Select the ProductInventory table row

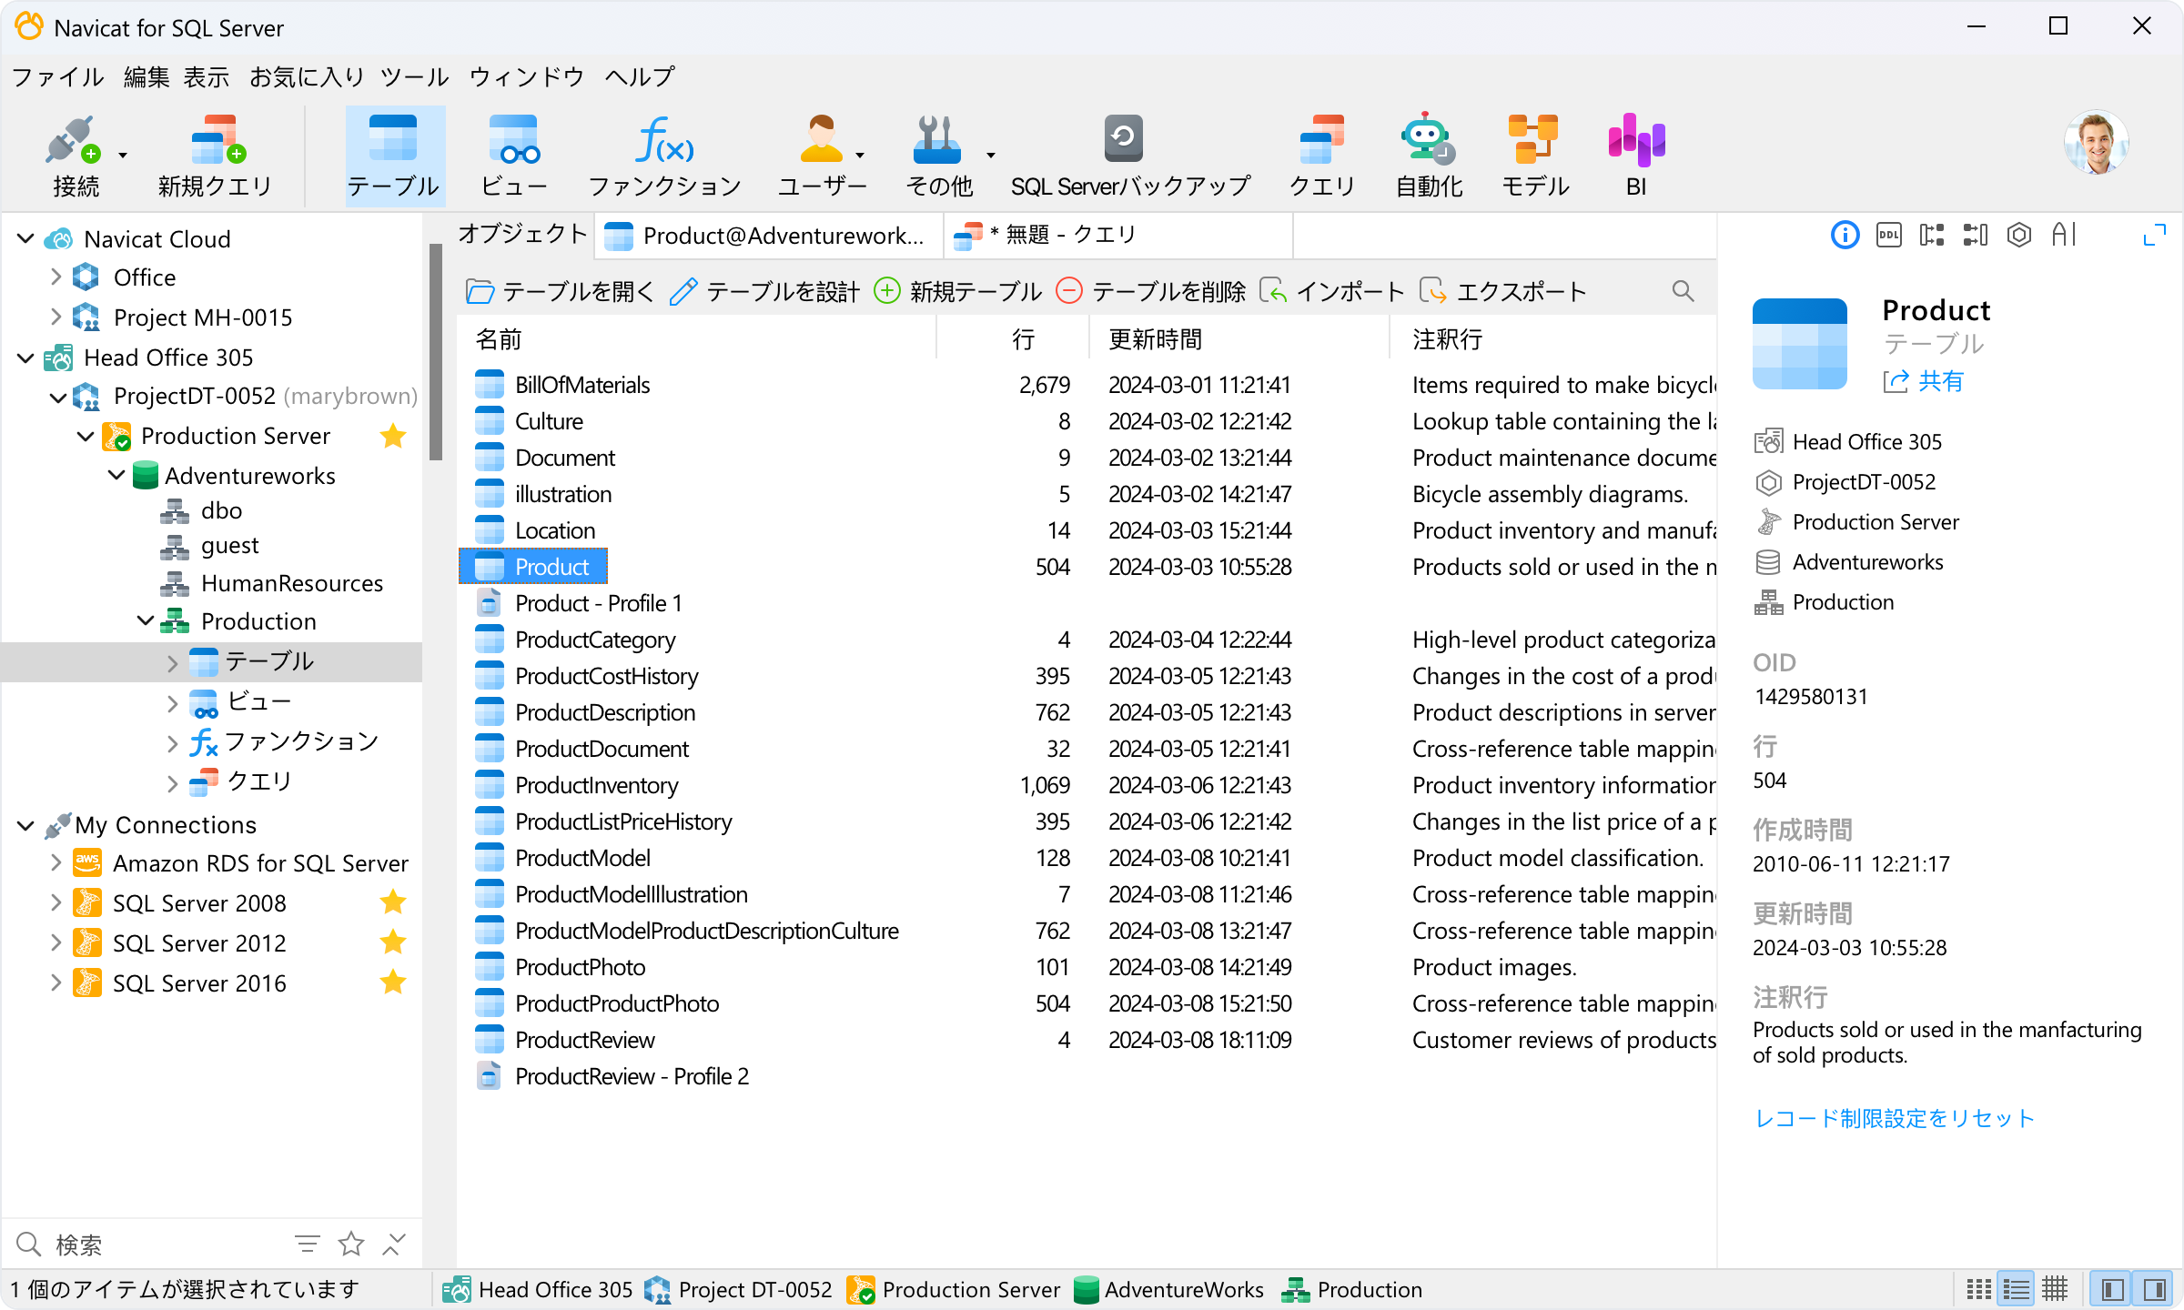coord(1087,785)
